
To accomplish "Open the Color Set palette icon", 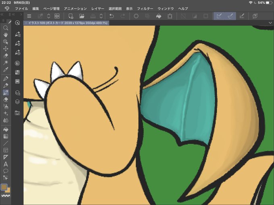I will [x=17, y=72].
